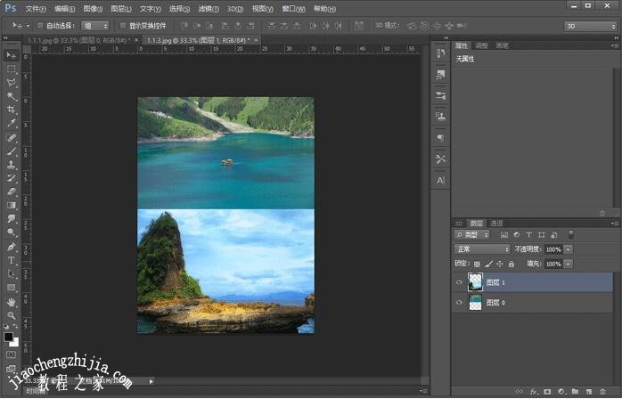
Task: Open the blend mode dropdown 正常
Action: click(x=482, y=249)
